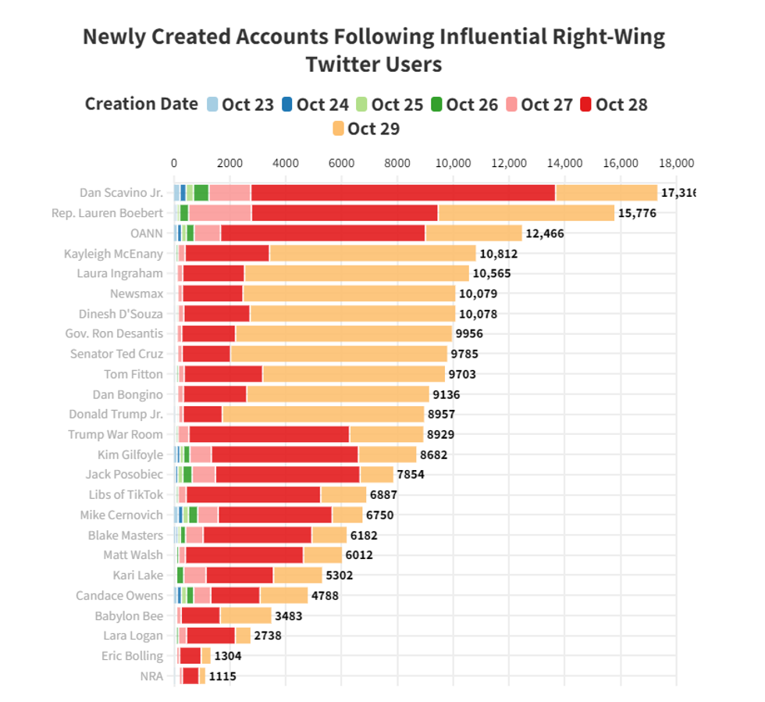
Task: Click the 17,316 total value label
Action: 678,193
